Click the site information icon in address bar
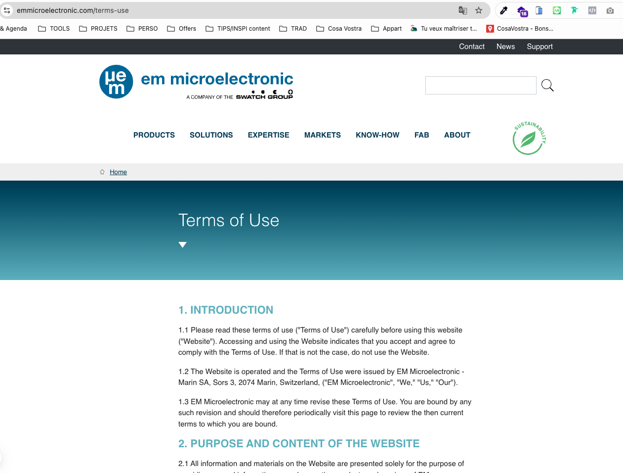Viewport: 623px width, 473px height. tap(7, 10)
